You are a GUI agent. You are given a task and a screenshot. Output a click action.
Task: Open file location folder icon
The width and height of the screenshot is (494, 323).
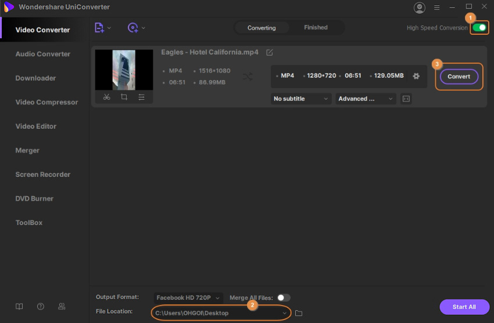(x=299, y=313)
